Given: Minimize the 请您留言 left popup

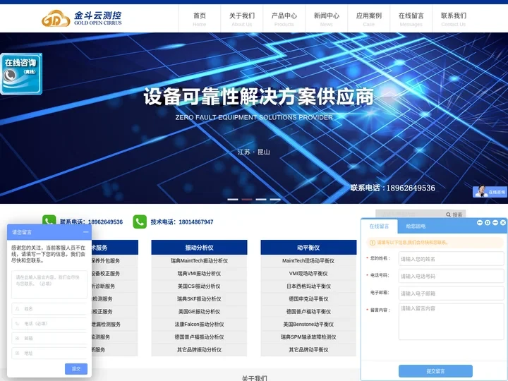Looking at the screenshot, I should point(85,232).
